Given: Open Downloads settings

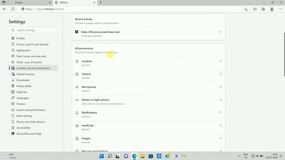Looking at the screenshot, I should (23, 80).
